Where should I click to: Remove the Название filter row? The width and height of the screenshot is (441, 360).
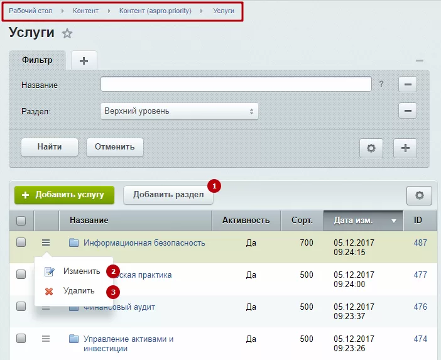[x=408, y=84]
